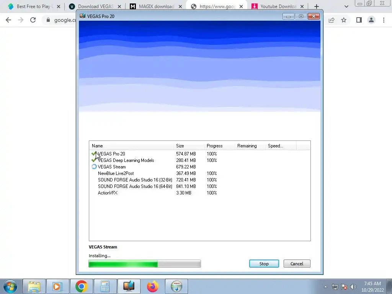The width and height of the screenshot is (392, 294).
Task: Minimize the VEGAS Pro 20 installer window
Action: point(288,16)
